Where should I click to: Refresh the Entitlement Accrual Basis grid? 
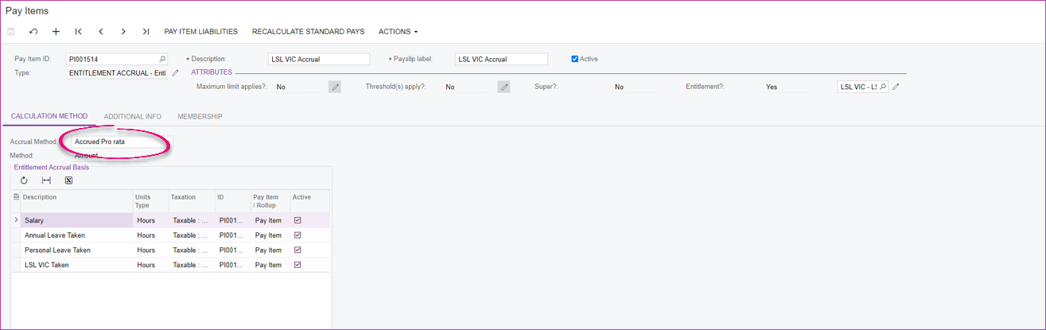[24, 181]
